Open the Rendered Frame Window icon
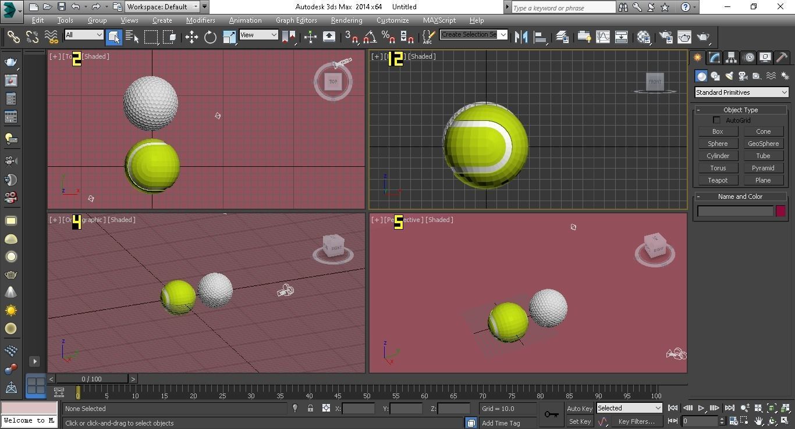Screen dimensions: 795x429 684,37
